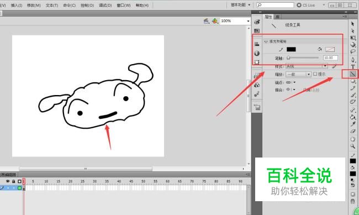Open the empty fill color swatch in Properties
This screenshot has height=215, width=359.
click(x=330, y=49)
